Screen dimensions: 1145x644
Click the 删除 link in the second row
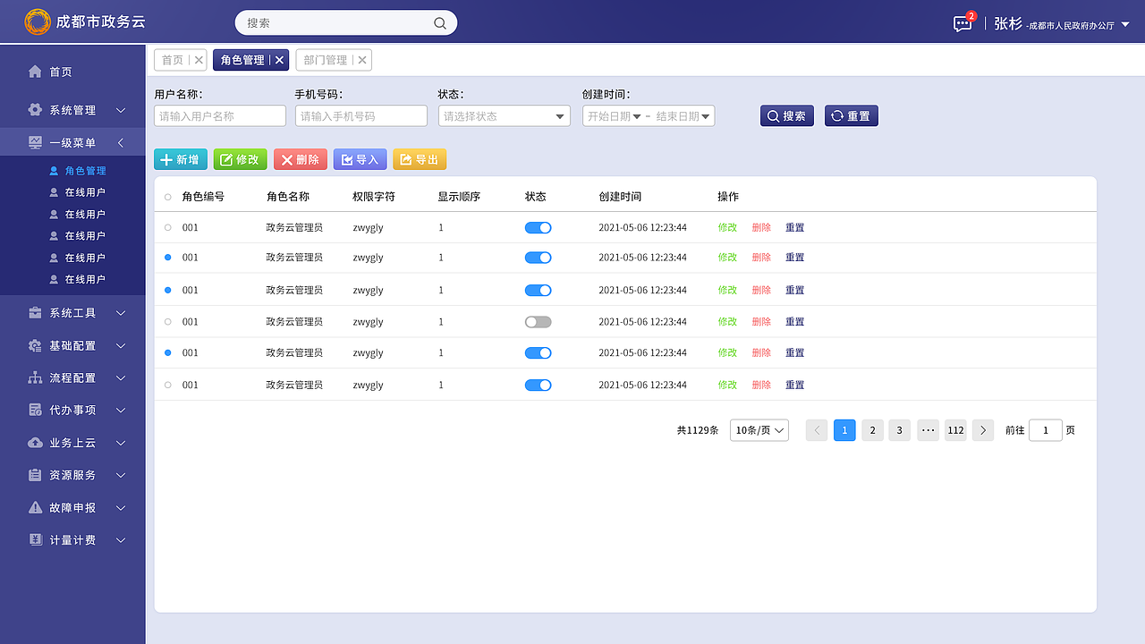coord(760,258)
